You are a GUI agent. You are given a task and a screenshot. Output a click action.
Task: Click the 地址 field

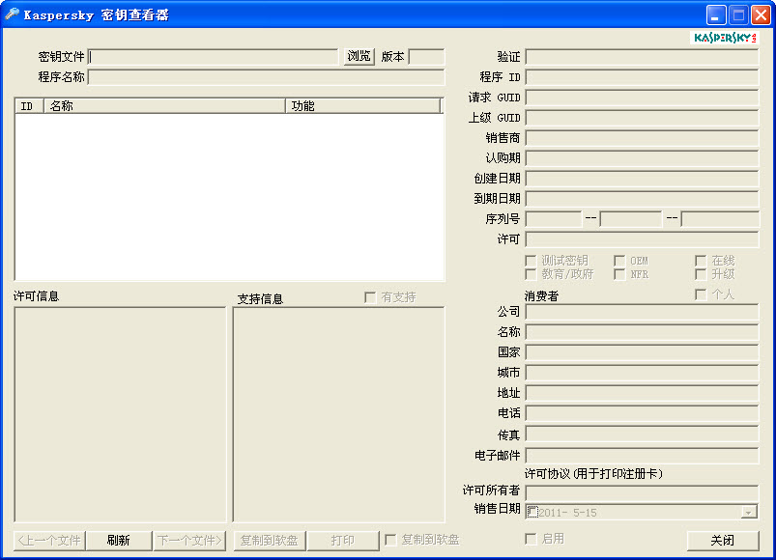pos(642,393)
